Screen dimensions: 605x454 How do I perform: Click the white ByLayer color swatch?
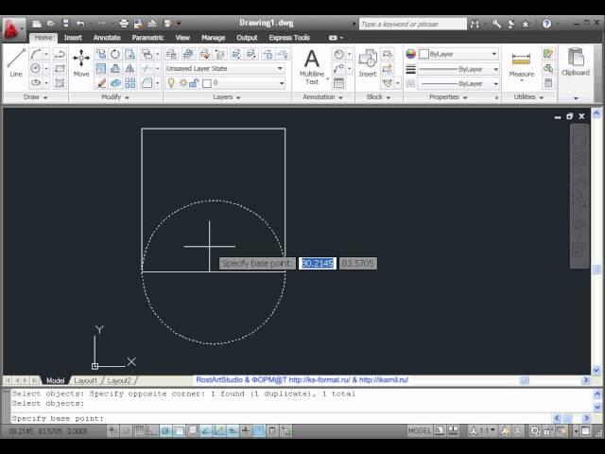tap(424, 54)
